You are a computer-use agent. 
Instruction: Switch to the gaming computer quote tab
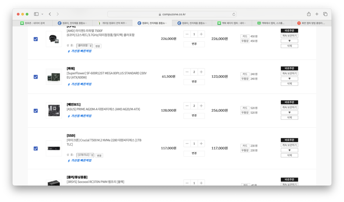tap(112, 23)
